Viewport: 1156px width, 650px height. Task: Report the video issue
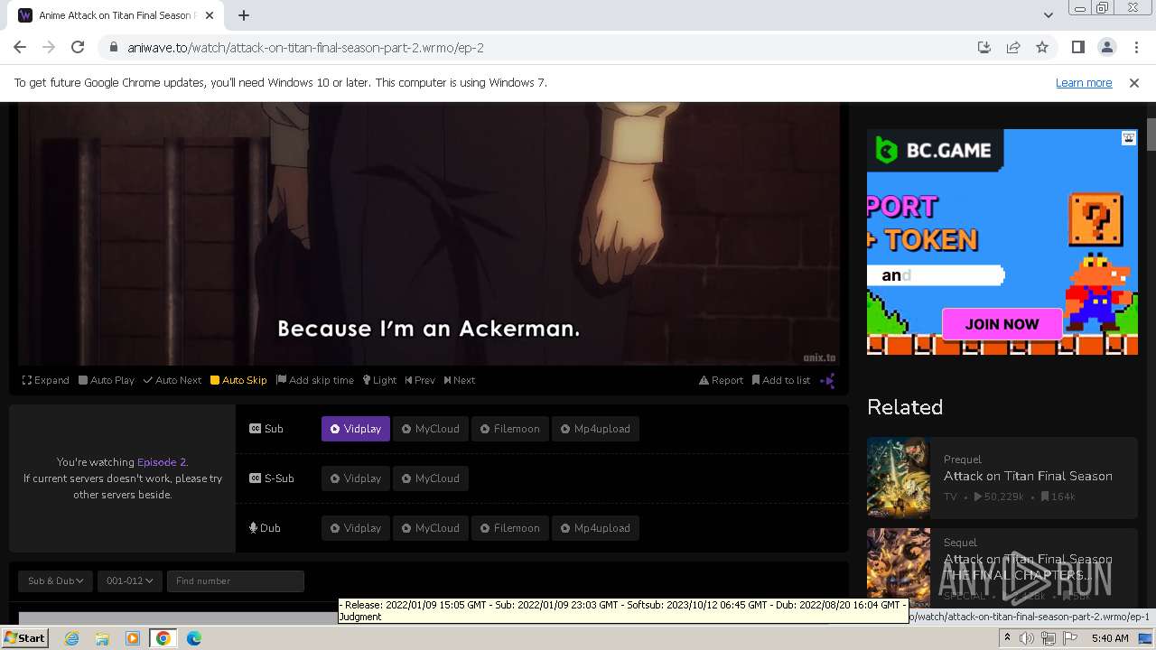tap(721, 380)
